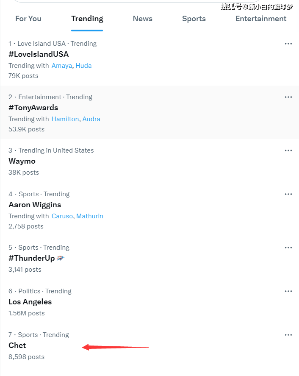This screenshot has height=376, width=299.
Task: Open the Waymo trending topic
Action: [x=22, y=161]
